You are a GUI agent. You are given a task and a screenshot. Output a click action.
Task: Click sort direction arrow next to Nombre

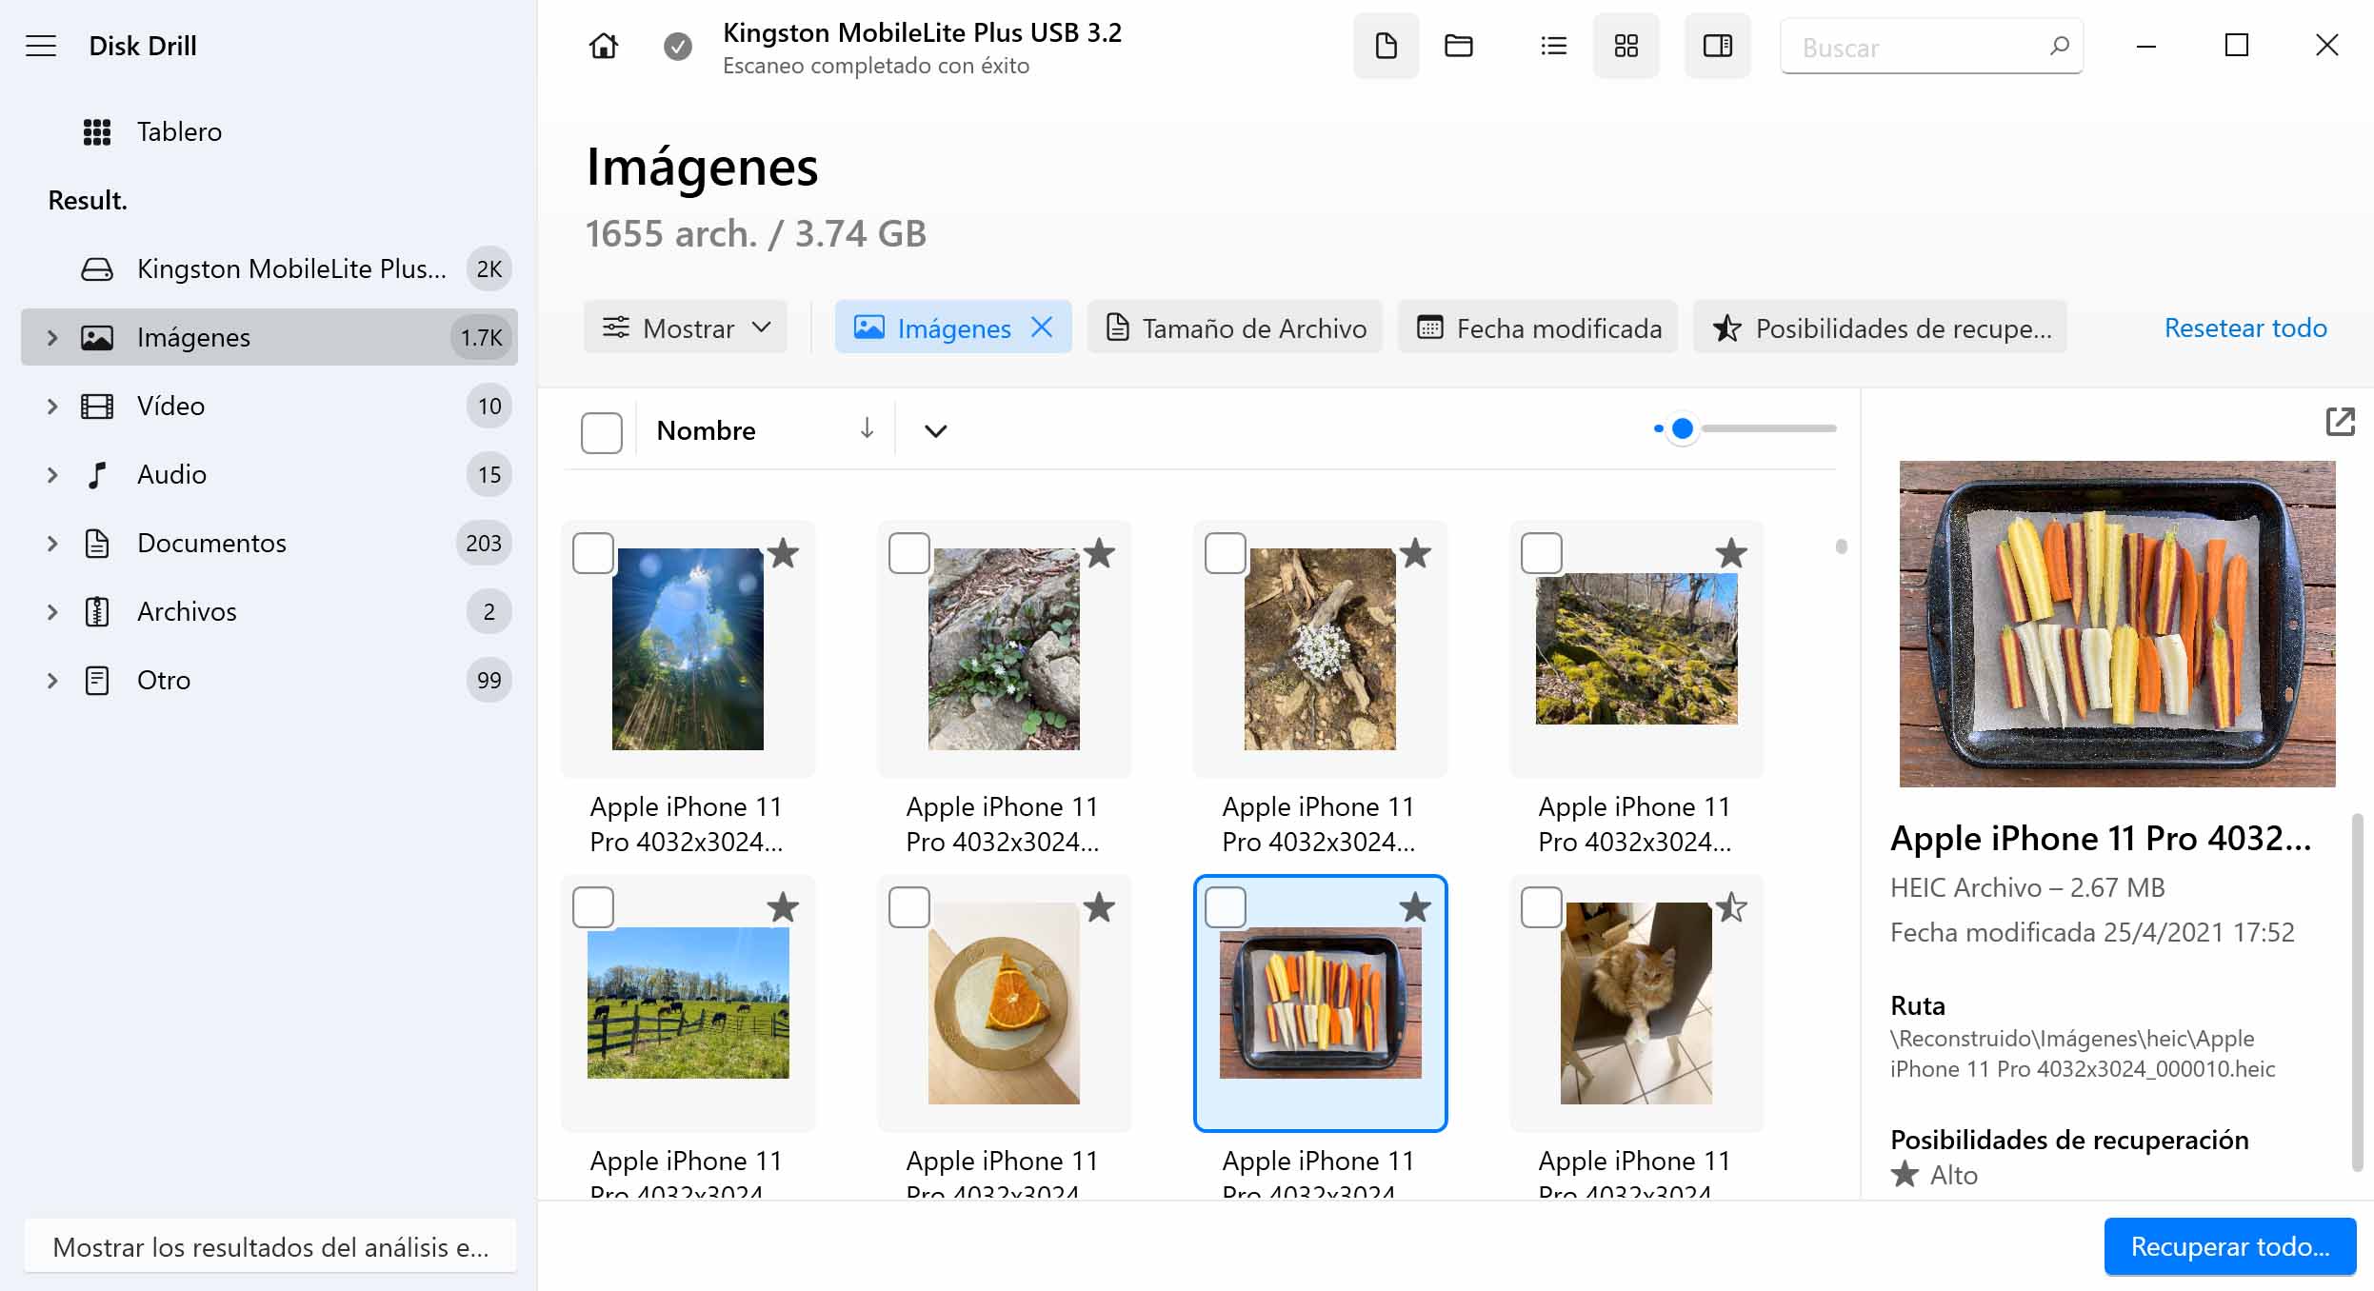(867, 429)
